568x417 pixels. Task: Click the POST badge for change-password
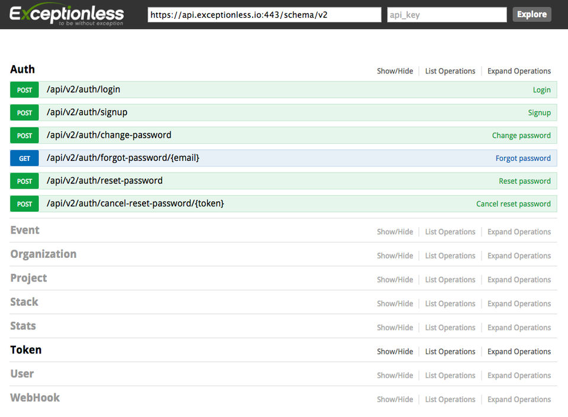(24, 135)
